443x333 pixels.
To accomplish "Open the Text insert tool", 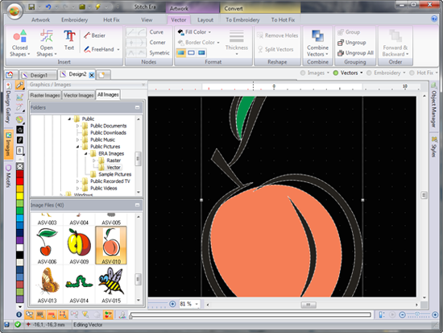I will 69,40.
